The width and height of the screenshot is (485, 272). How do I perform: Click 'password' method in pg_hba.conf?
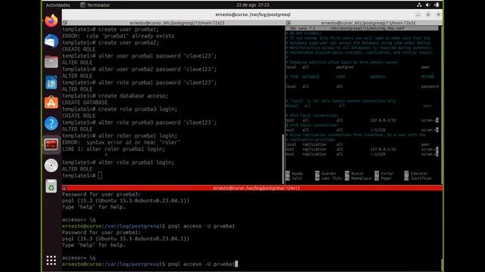pos(430,87)
